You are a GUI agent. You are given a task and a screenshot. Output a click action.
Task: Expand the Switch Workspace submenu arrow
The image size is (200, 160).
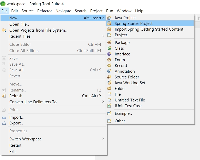pyautogui.click(x=103, y=139)
